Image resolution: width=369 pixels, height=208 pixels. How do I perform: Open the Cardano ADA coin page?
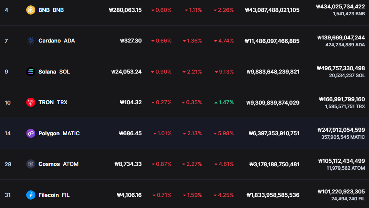pos(57,41)
